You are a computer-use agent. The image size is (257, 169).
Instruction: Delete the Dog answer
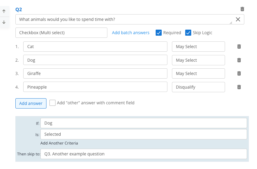pos(239,60)
